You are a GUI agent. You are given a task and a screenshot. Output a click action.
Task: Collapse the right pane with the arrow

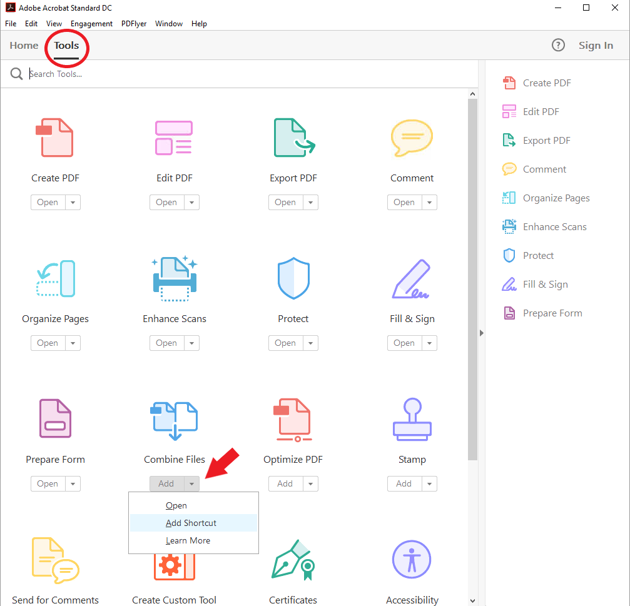pyautogui.click(x=481, y=333)
